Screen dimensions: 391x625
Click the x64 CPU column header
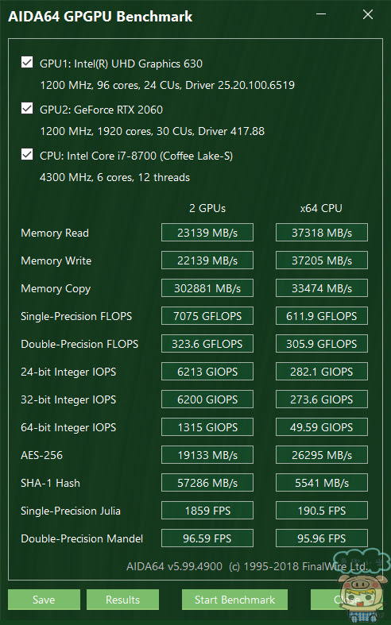coord(321,209)
